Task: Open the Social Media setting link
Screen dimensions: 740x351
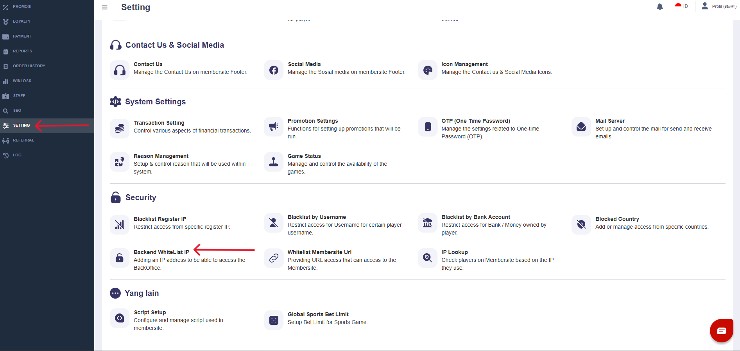Action: point(304,64)
